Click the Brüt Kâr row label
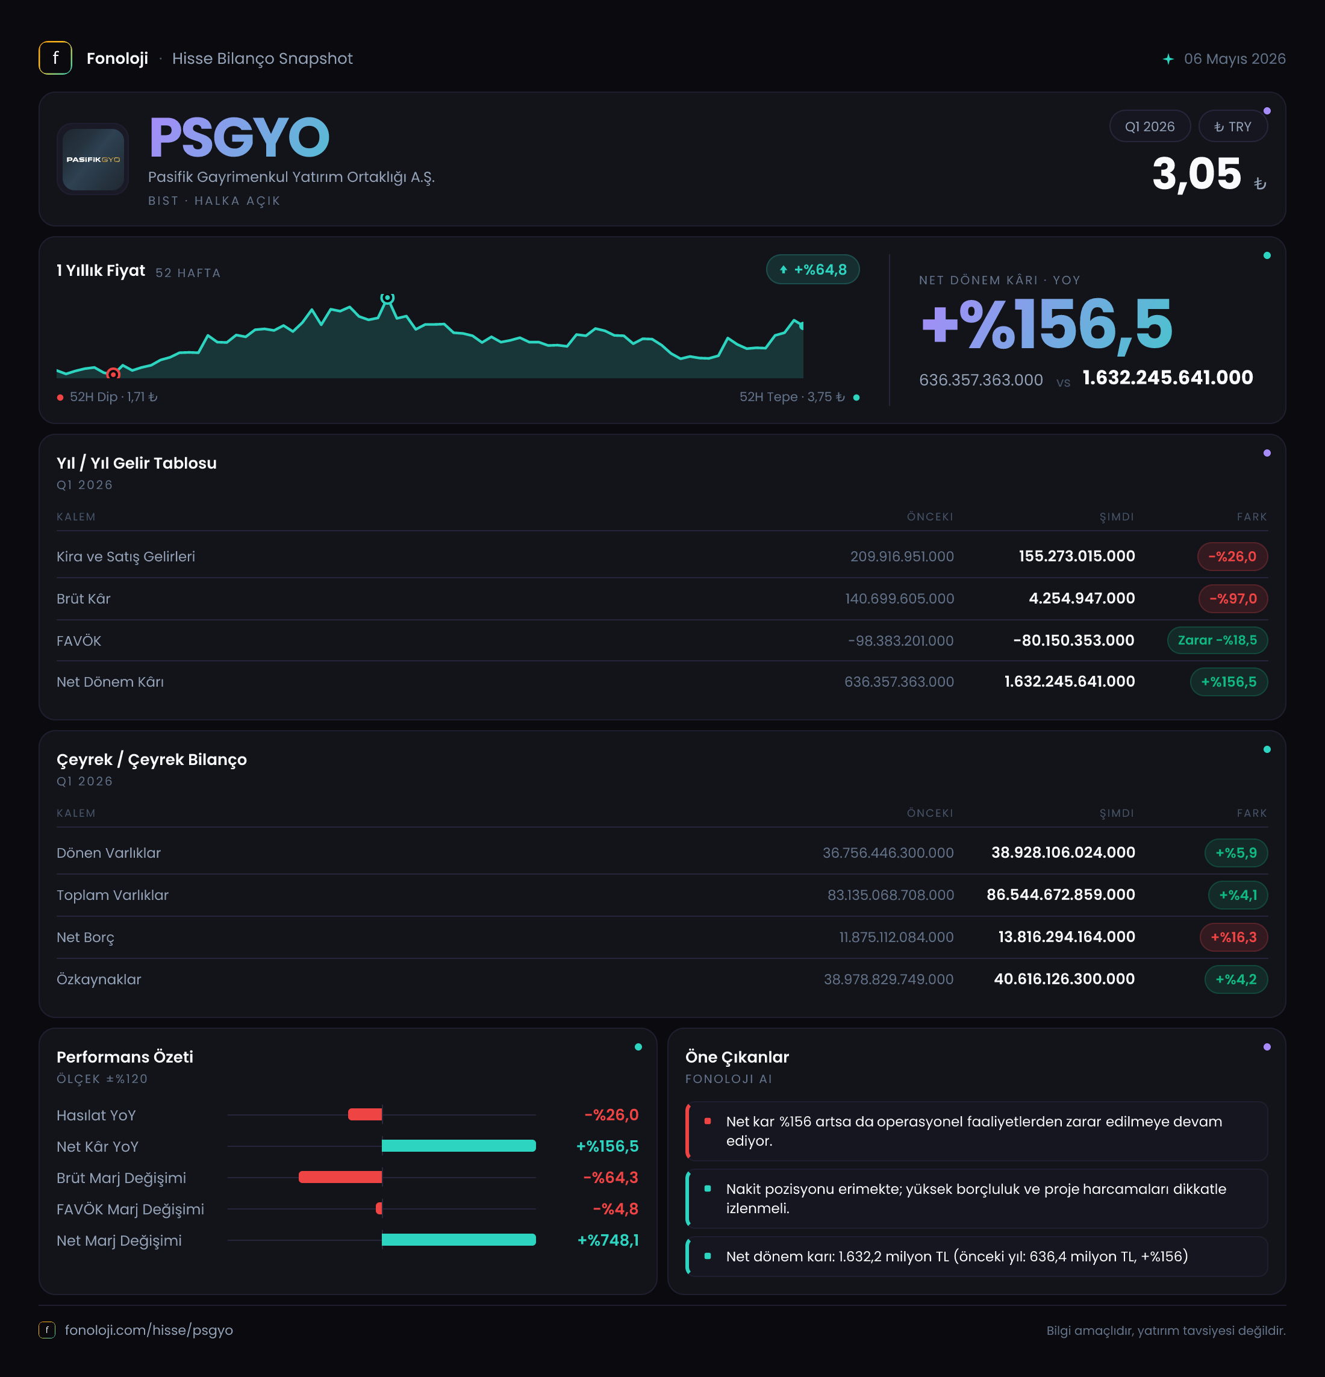The image size is (1325, 1377). point(84,599)
